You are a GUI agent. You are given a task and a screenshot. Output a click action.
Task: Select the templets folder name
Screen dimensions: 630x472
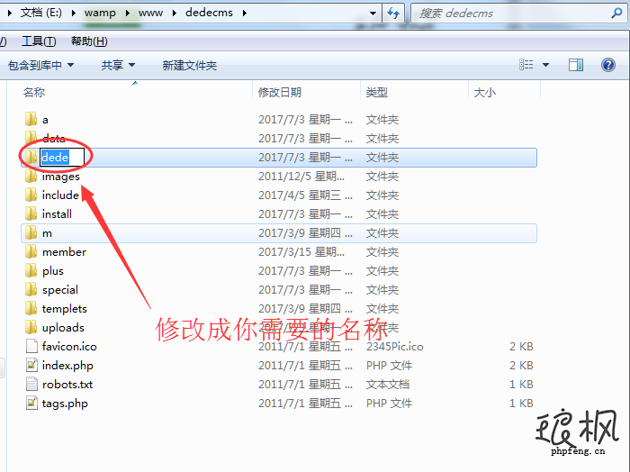click(65, 309)
